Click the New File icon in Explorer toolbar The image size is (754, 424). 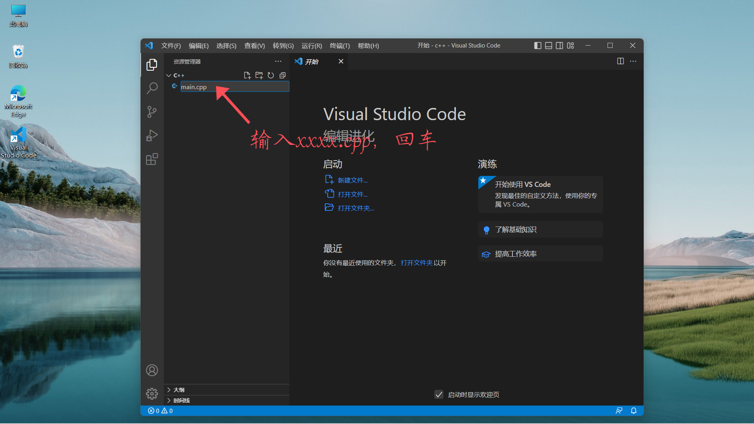tap(247, 75)
